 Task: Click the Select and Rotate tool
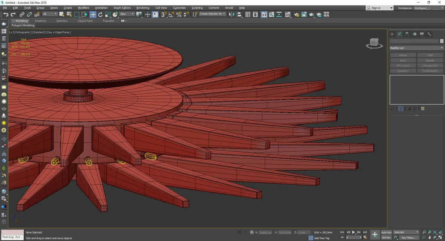100,14
